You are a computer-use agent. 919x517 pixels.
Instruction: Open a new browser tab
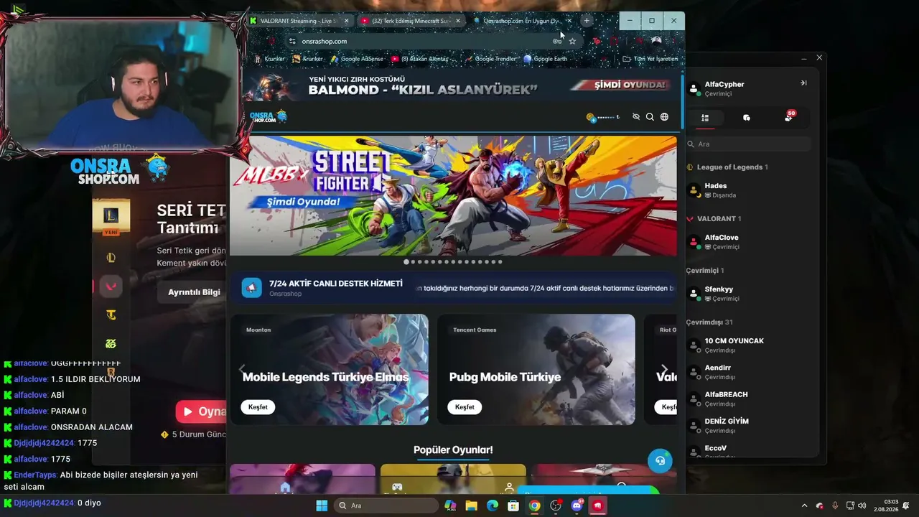click(x=587, y=21)
